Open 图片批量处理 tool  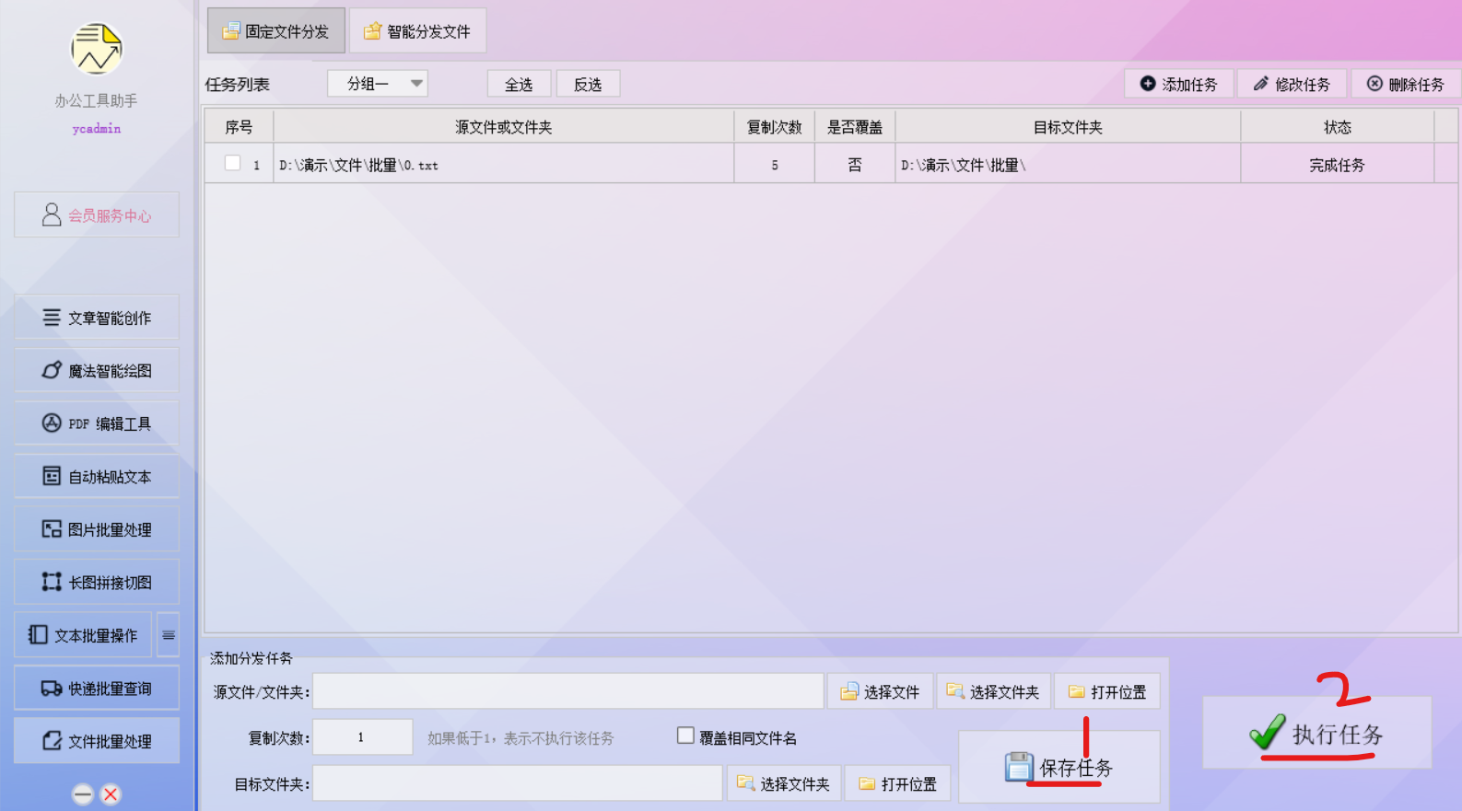[97, 529]
